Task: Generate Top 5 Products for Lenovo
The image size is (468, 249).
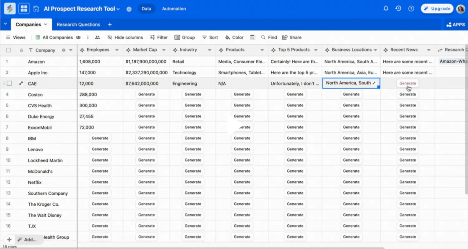Action: pyautogui.click(x=295, y=149)
